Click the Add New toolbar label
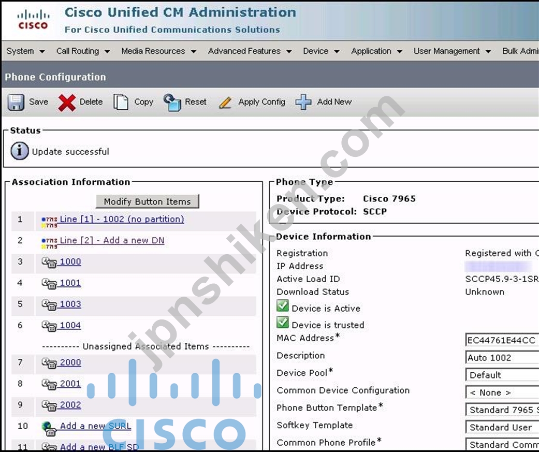 (x=334, y=102)
